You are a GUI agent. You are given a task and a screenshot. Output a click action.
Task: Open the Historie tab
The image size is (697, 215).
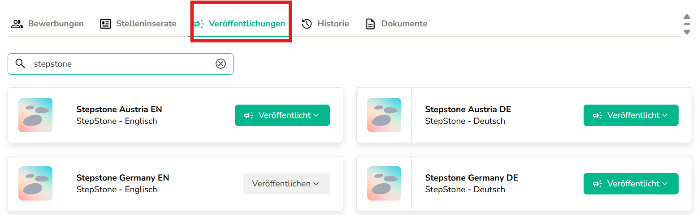pyautogui.click(x=325, y=24)
